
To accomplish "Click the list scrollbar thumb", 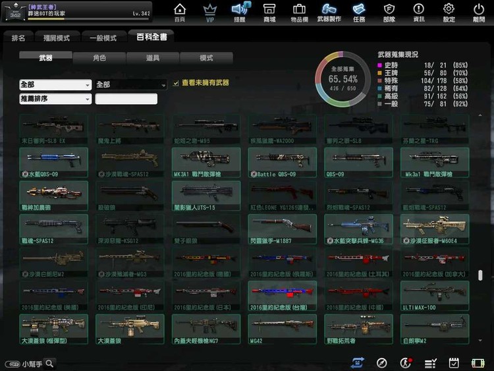I will pyautogui.click(x=480, y=275).
